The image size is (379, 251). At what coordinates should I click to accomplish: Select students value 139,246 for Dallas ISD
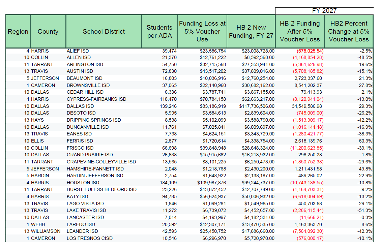168,106
